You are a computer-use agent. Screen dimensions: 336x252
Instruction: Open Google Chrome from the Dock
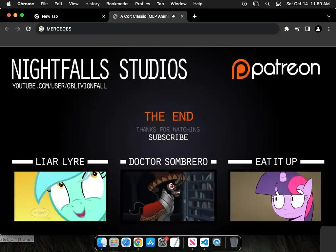138,242
